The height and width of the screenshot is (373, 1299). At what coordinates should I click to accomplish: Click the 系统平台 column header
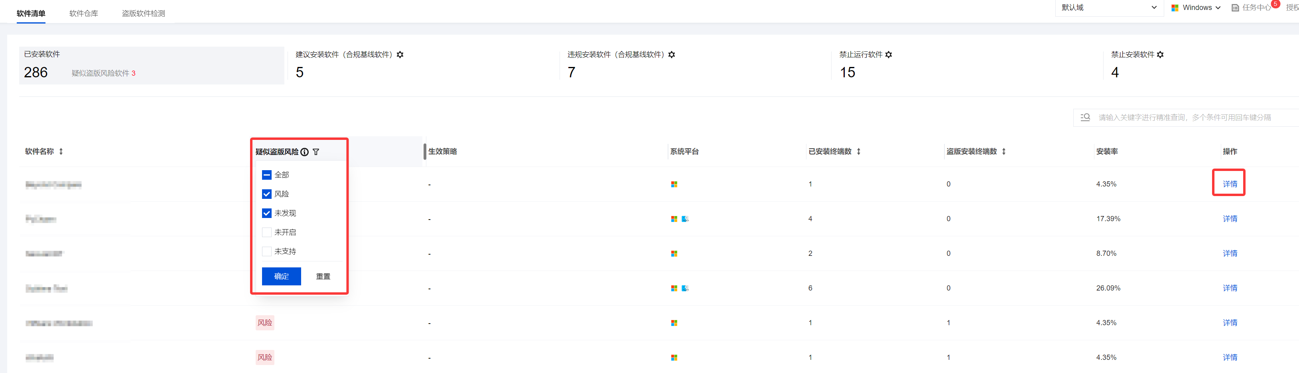(684, 151)
